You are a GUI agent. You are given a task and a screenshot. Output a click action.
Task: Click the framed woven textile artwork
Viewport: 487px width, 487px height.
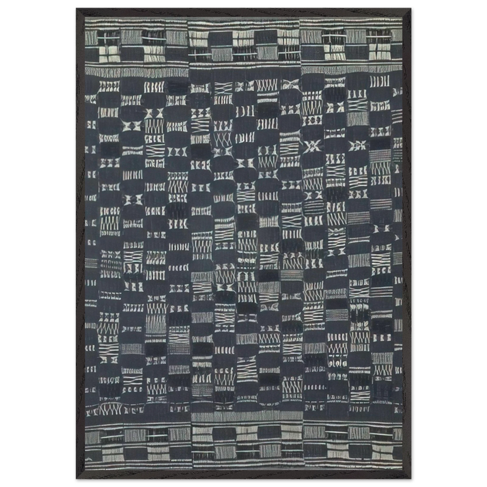(243, 243)
